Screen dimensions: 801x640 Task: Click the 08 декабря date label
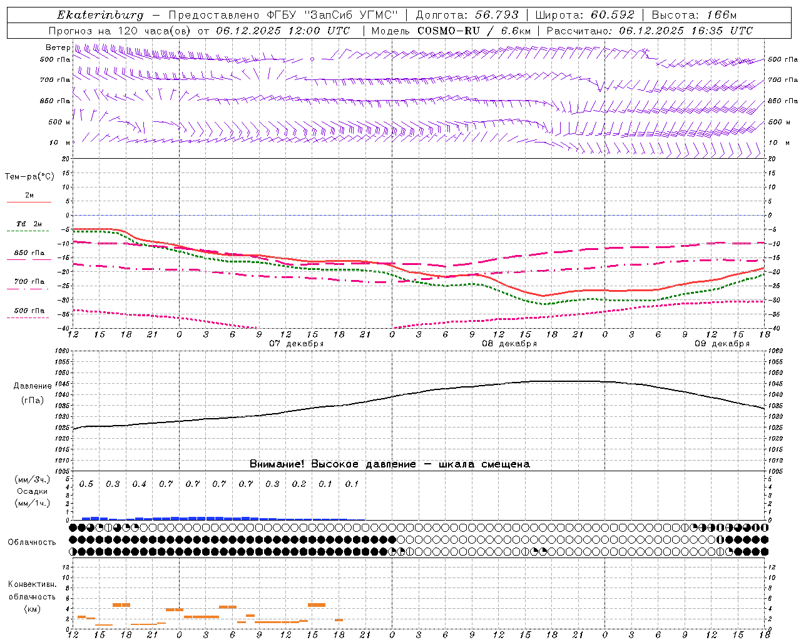pos(509,344)
